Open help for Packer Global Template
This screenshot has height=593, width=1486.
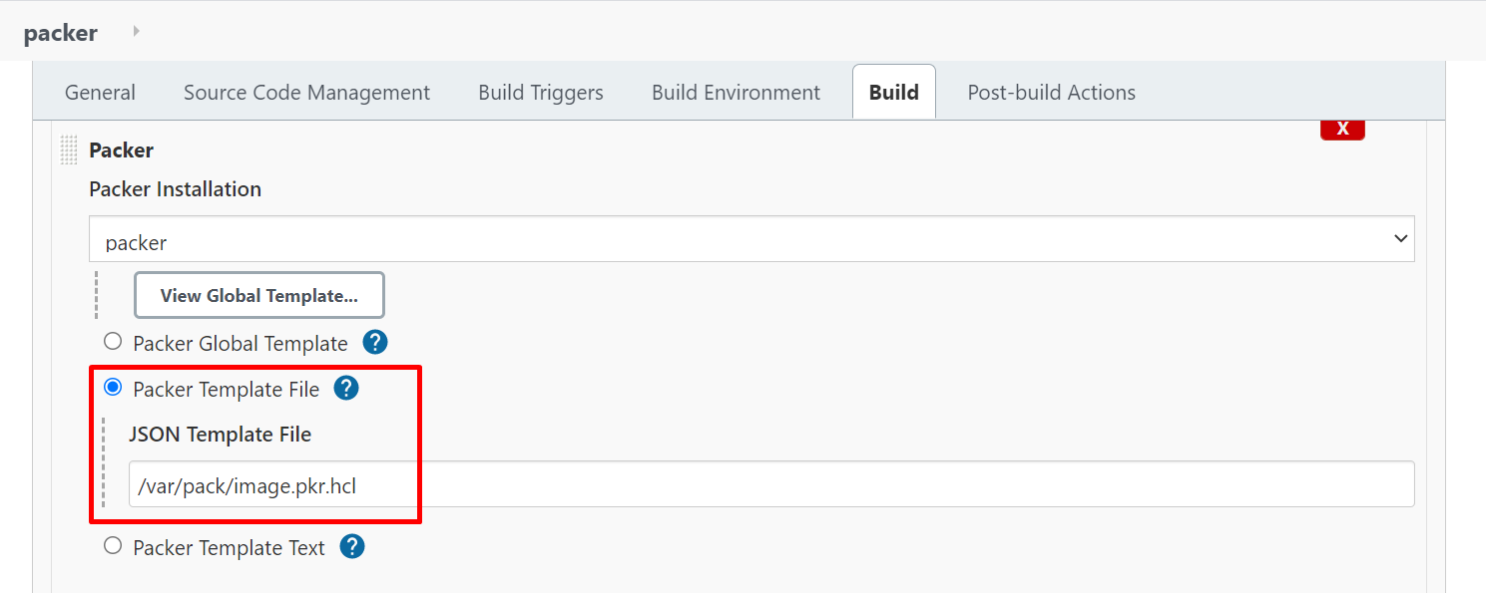pos(375,343)
